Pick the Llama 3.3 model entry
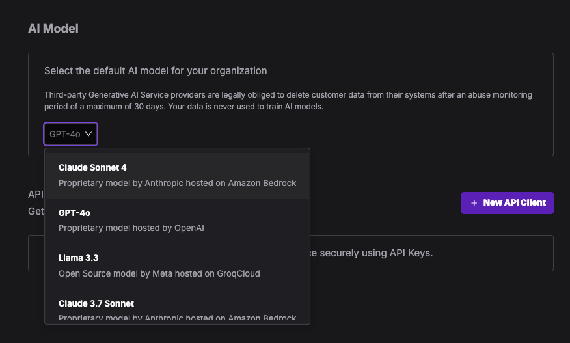Image resolution: width=570 pixels, height=343 pixels. (177, 266)
